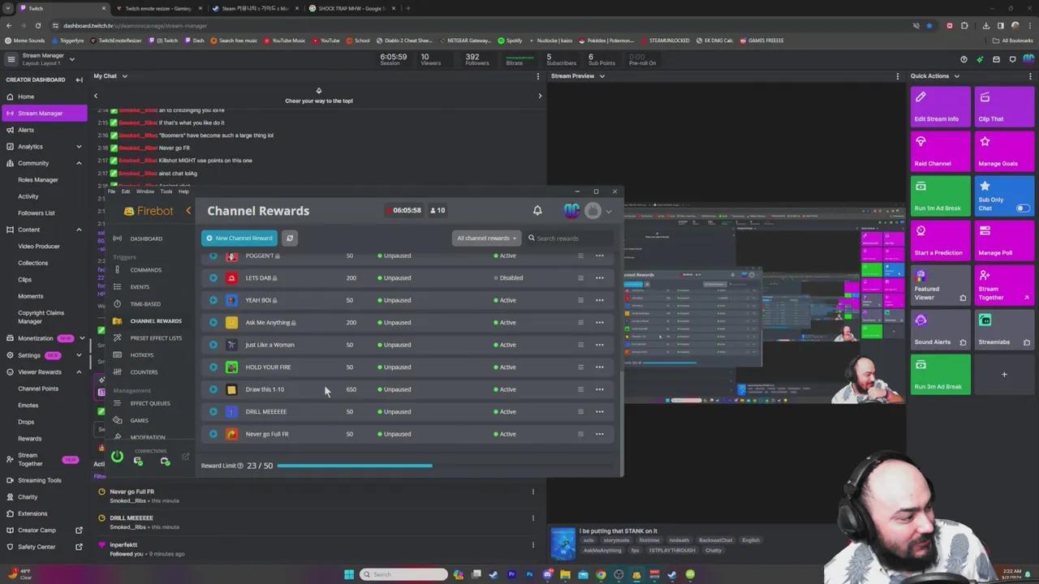The image size is (1039, 584).
Task: Click the Reward Limit progress bar
Action: coord(354,466)
